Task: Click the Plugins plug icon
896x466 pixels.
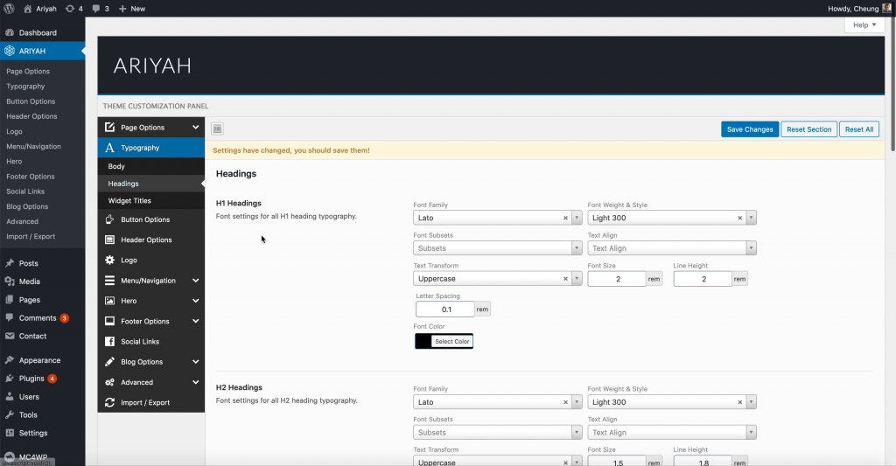Action: coord(10,379)
